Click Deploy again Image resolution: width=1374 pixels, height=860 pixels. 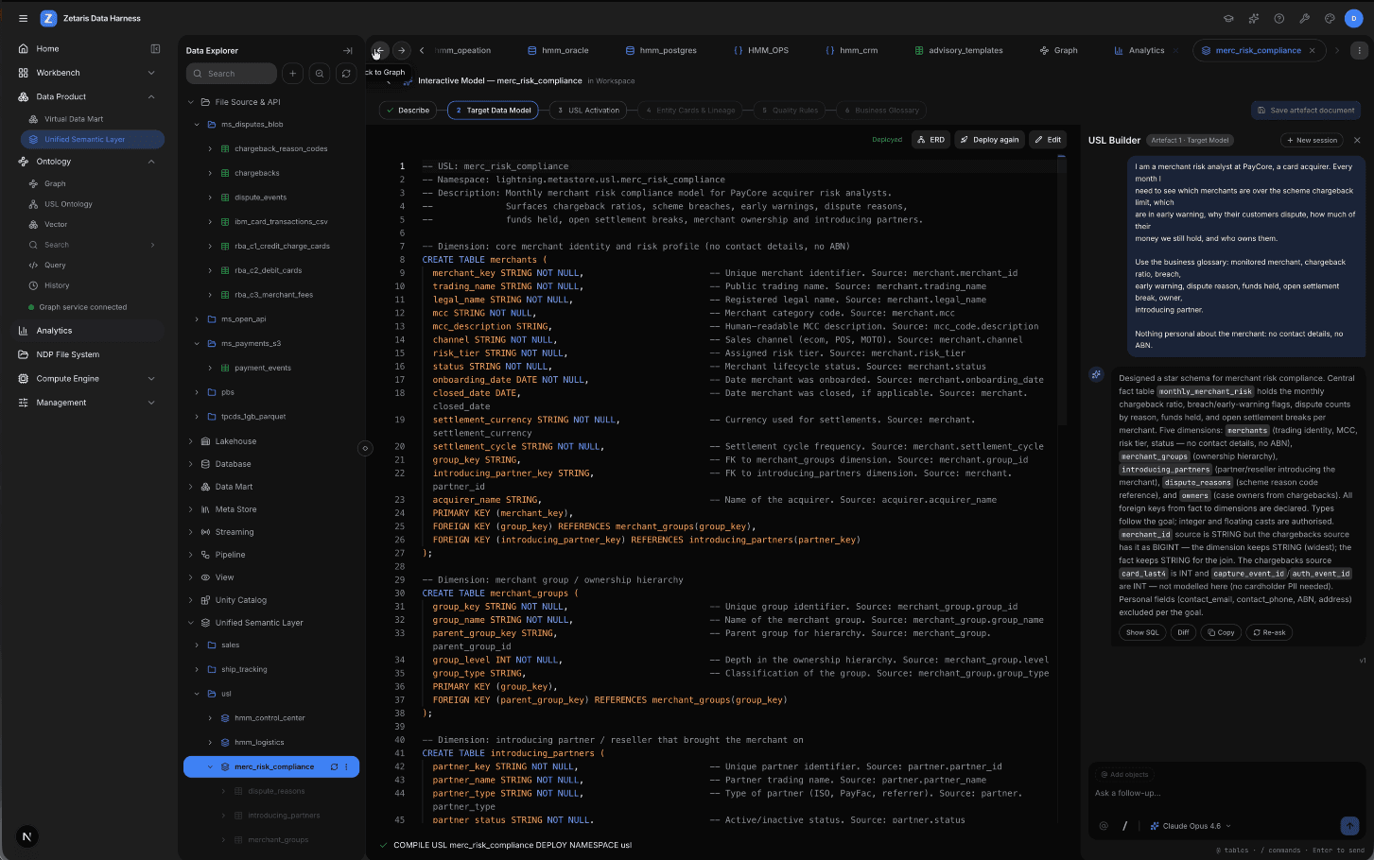989,139
